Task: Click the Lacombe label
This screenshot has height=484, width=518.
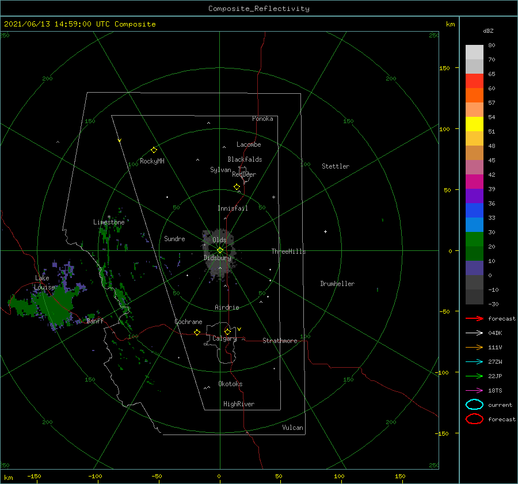Action: [x=249, y=144]
